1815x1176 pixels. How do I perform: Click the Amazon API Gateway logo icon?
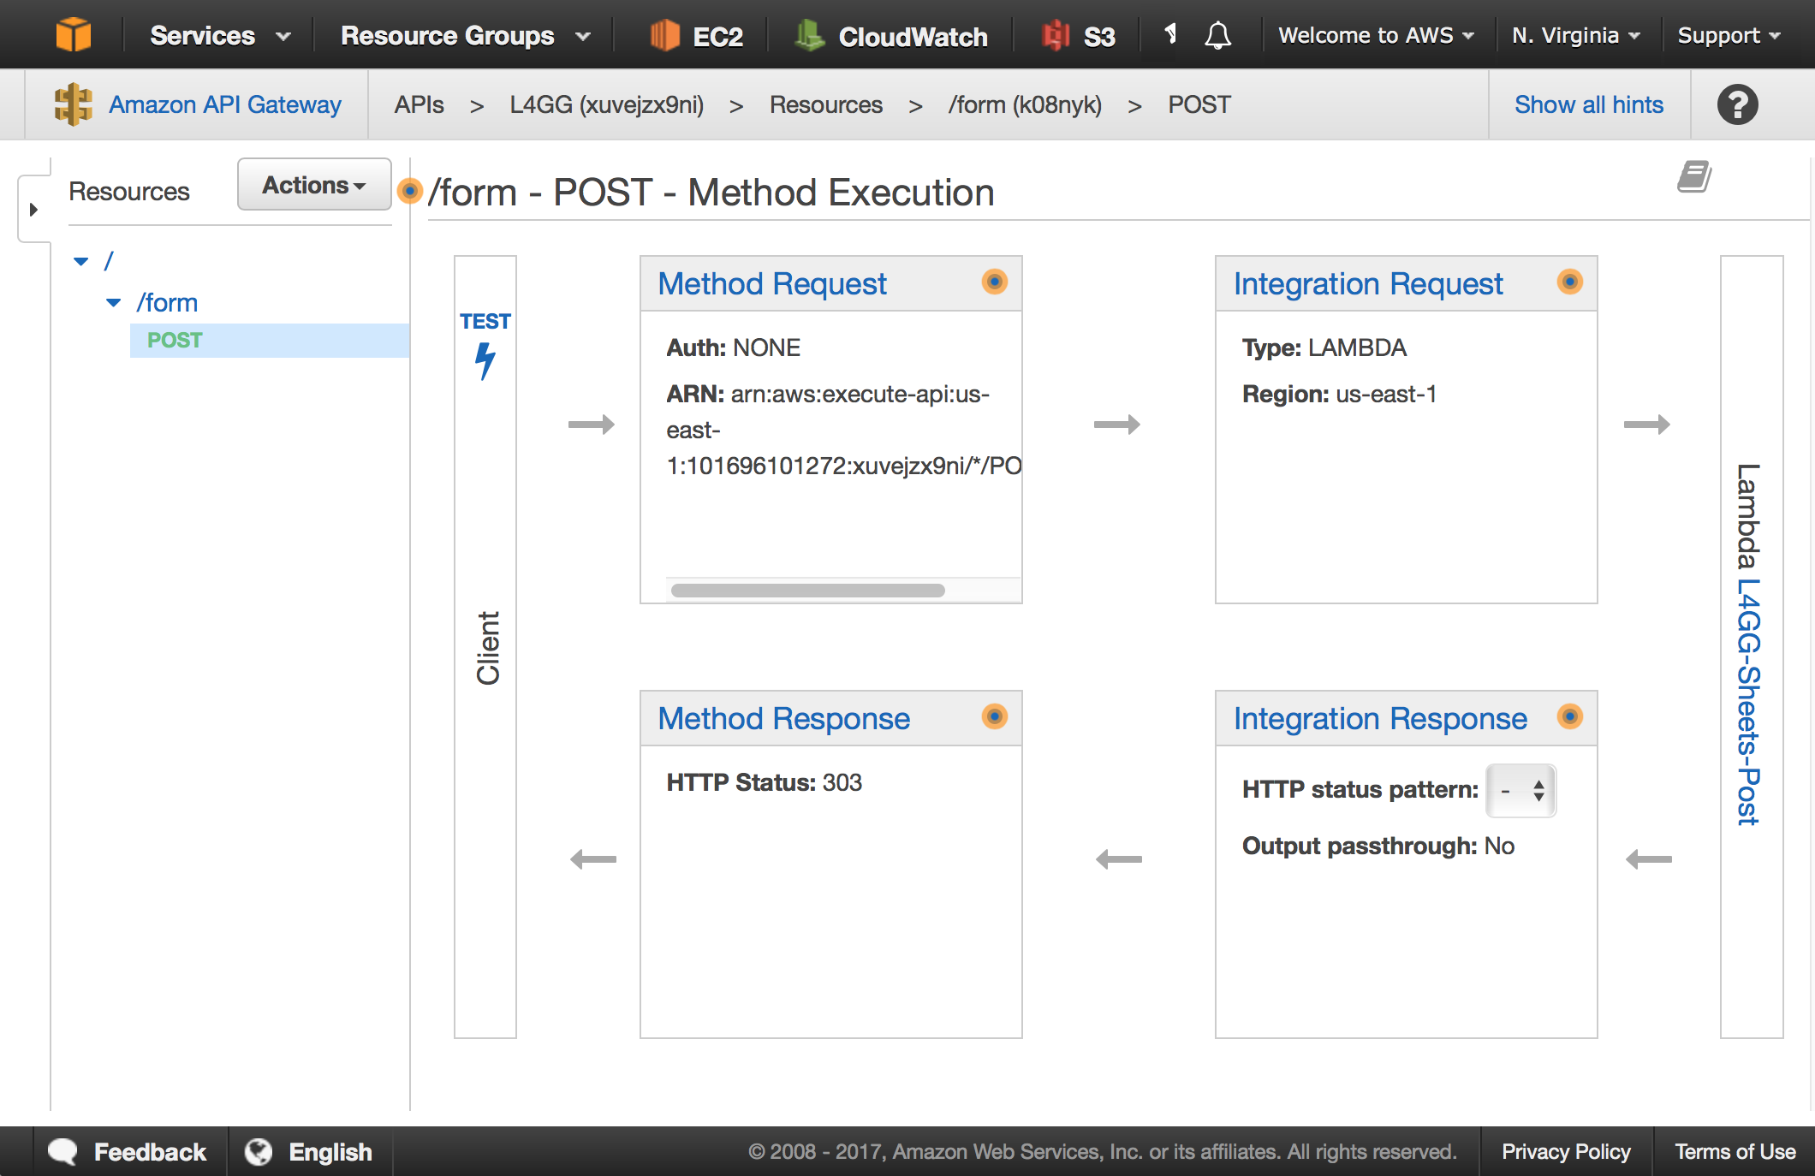(74, 104)
